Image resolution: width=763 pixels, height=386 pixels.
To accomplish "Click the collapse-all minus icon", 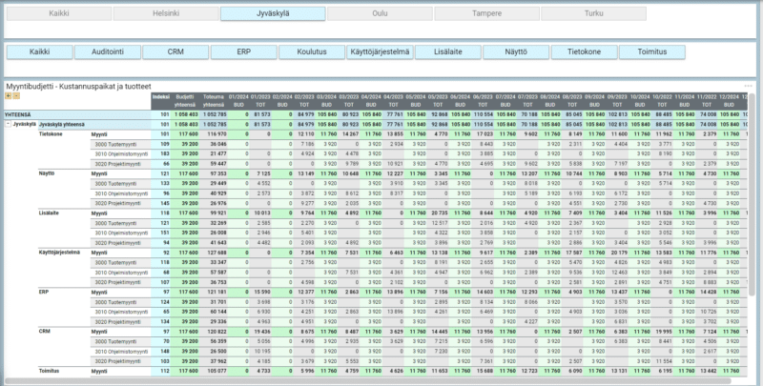I will [15, 96].
